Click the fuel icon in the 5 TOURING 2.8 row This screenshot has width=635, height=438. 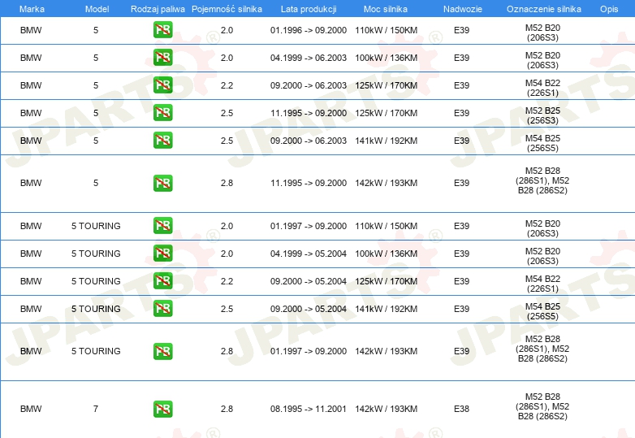coord(162,351)
